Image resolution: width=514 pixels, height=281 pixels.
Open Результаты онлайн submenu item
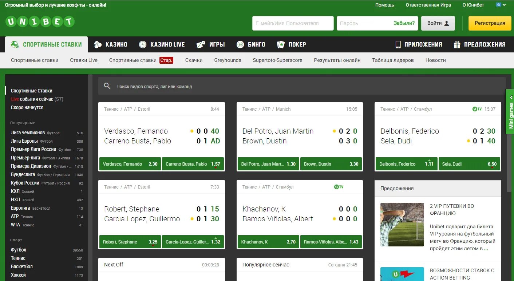click(x=337, y=60)
